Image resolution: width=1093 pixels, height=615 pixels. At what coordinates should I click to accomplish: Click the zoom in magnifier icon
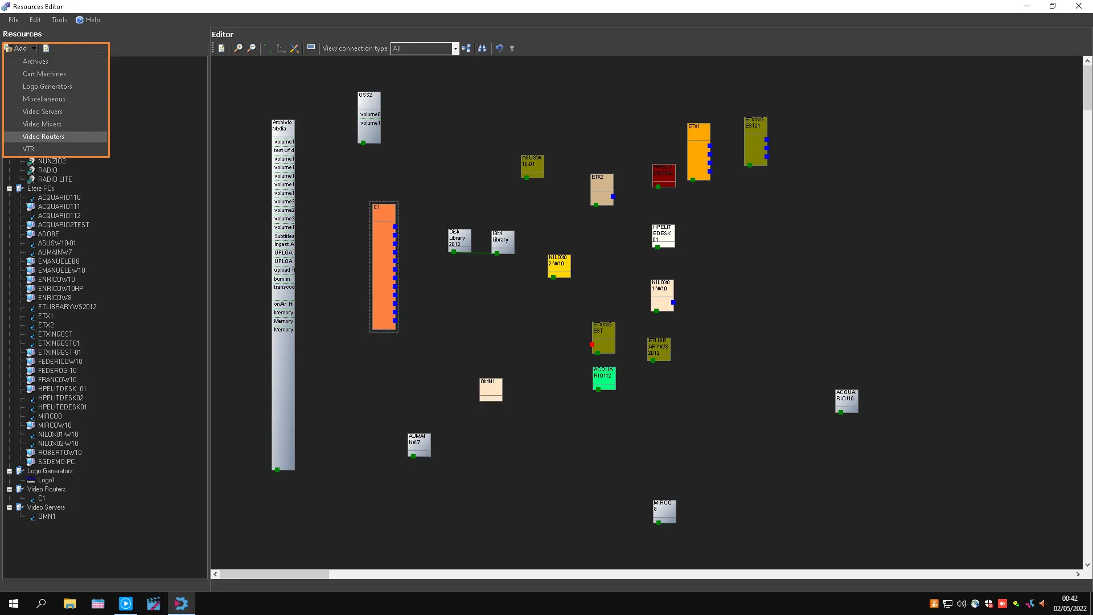click(x=238, y=48)
